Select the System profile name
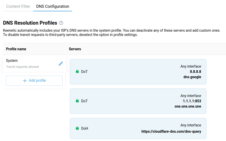 (x=12, y=61)
